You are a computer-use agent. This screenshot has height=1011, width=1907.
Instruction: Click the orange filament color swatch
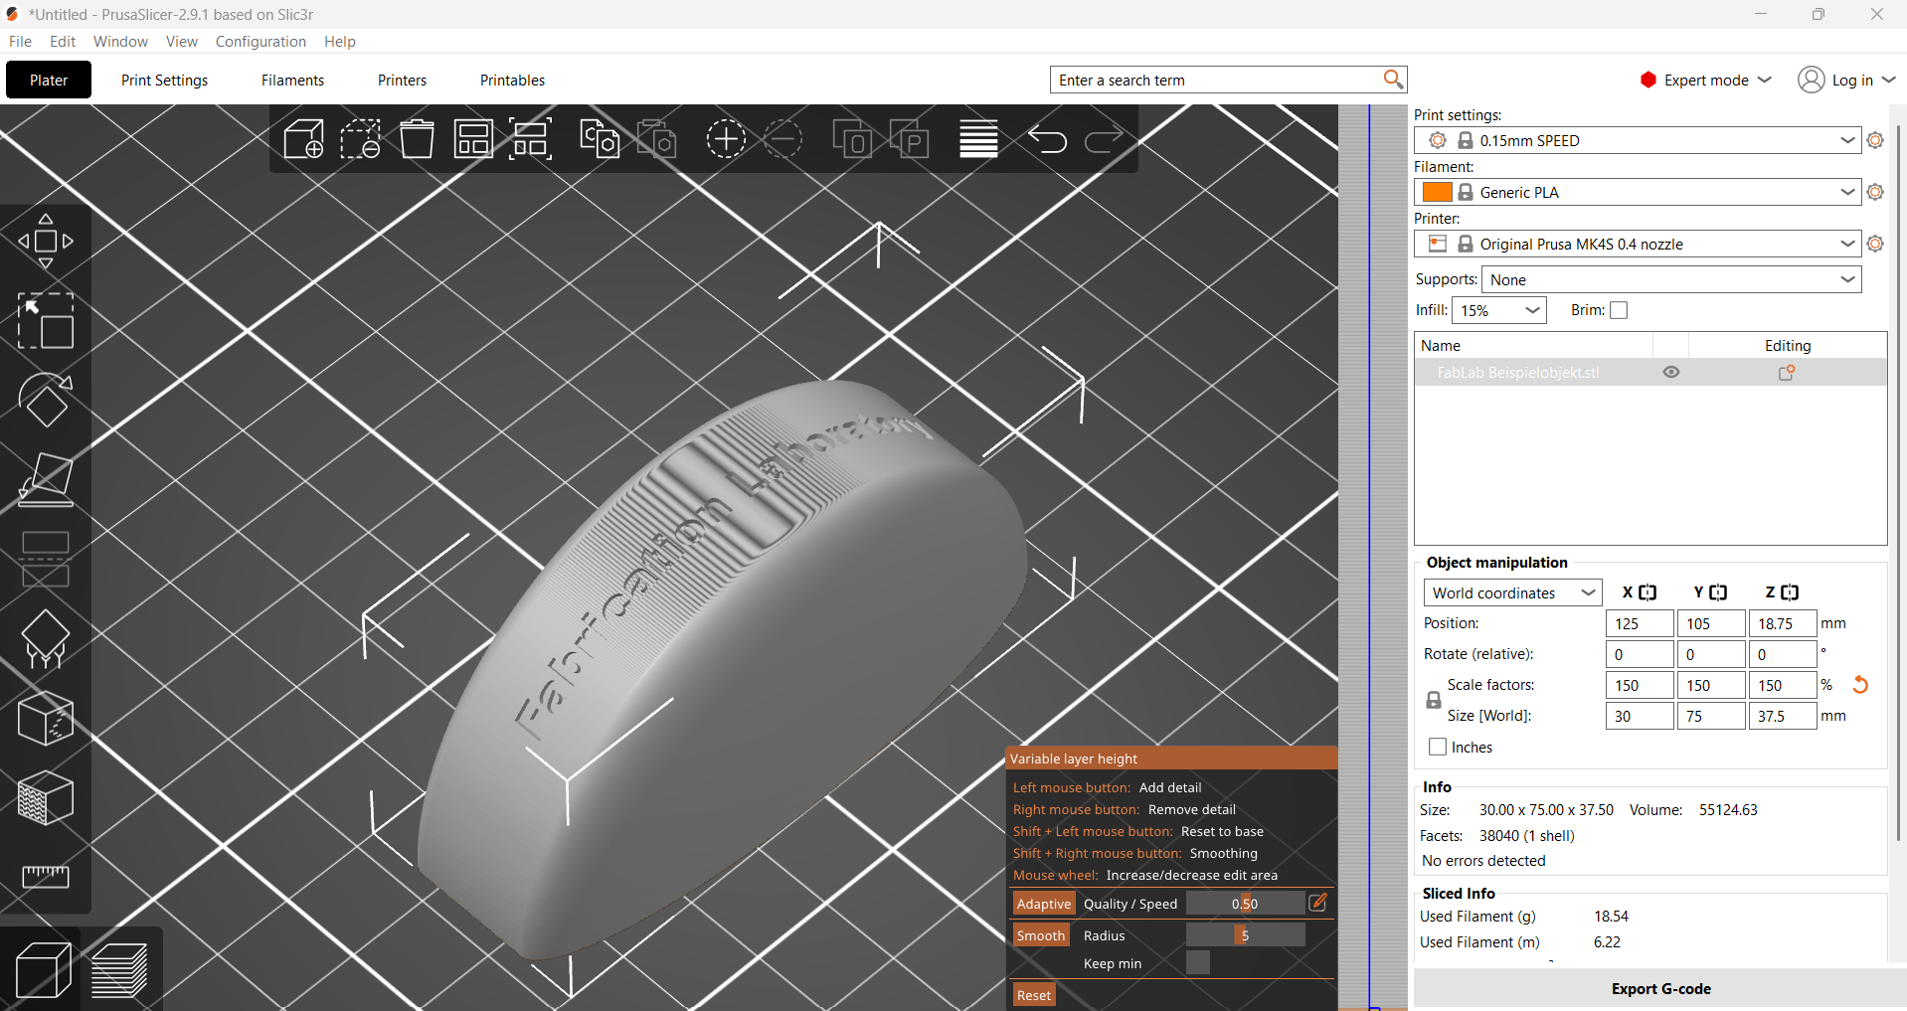pyautogui.click(x=1437, y=192)
